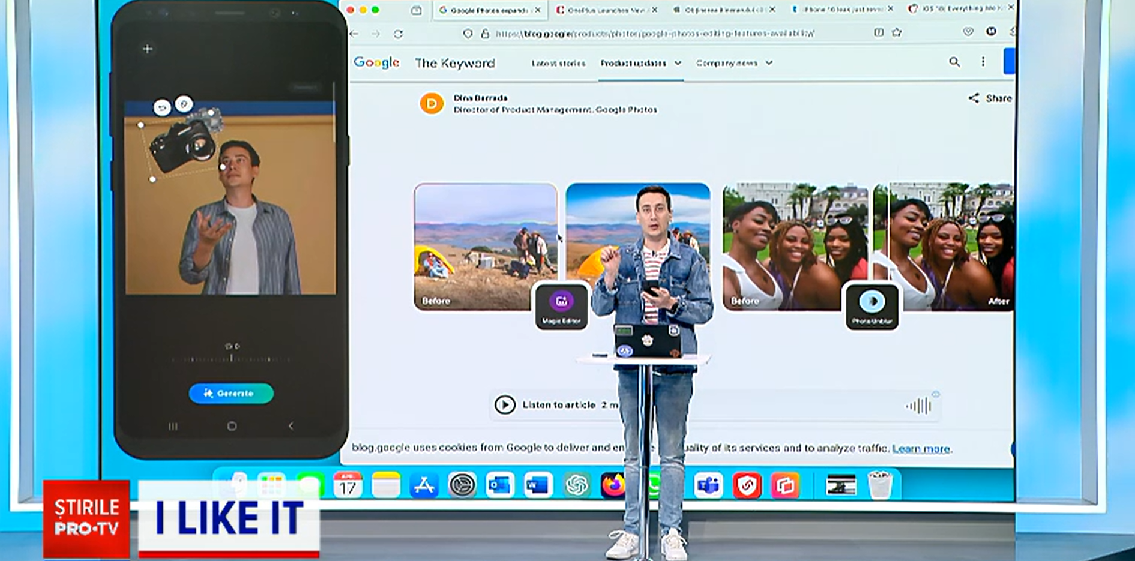Expand the Product updates dropdown
Viewport: 1135px width, 561px height.
coord(638,62)
